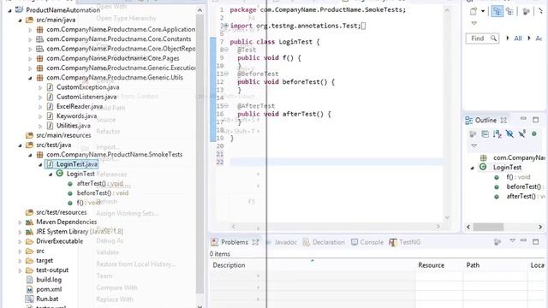Screen dimensions: 548x308
Task: Maximize the Outline view
Action: [x=535, y=120]
